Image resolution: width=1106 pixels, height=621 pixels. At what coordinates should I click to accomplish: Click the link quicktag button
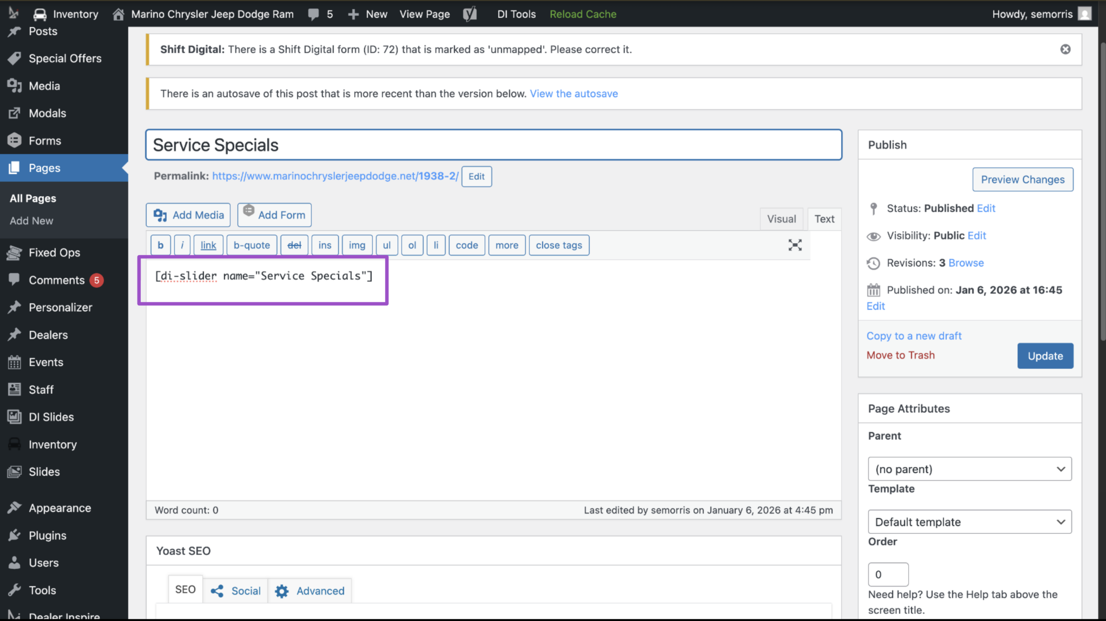pyautogui.click(x=208, y=245)
